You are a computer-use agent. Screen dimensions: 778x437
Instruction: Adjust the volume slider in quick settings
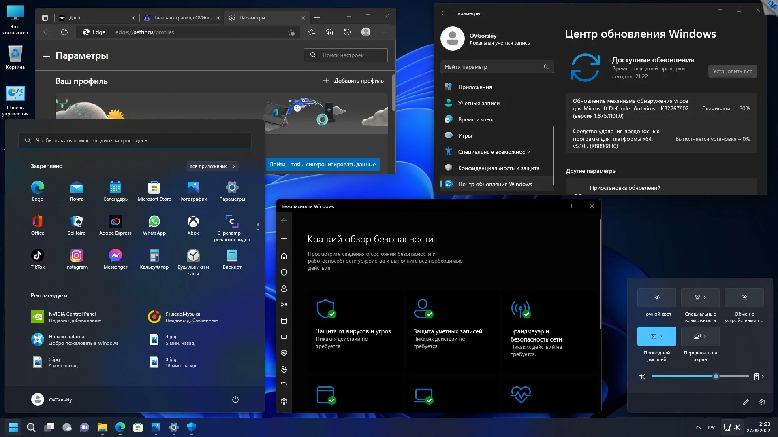tap(716, 376)
